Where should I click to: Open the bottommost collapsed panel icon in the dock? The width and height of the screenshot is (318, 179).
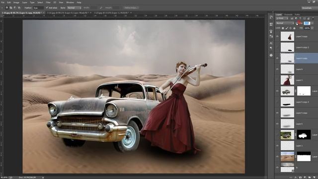[271, 55]
